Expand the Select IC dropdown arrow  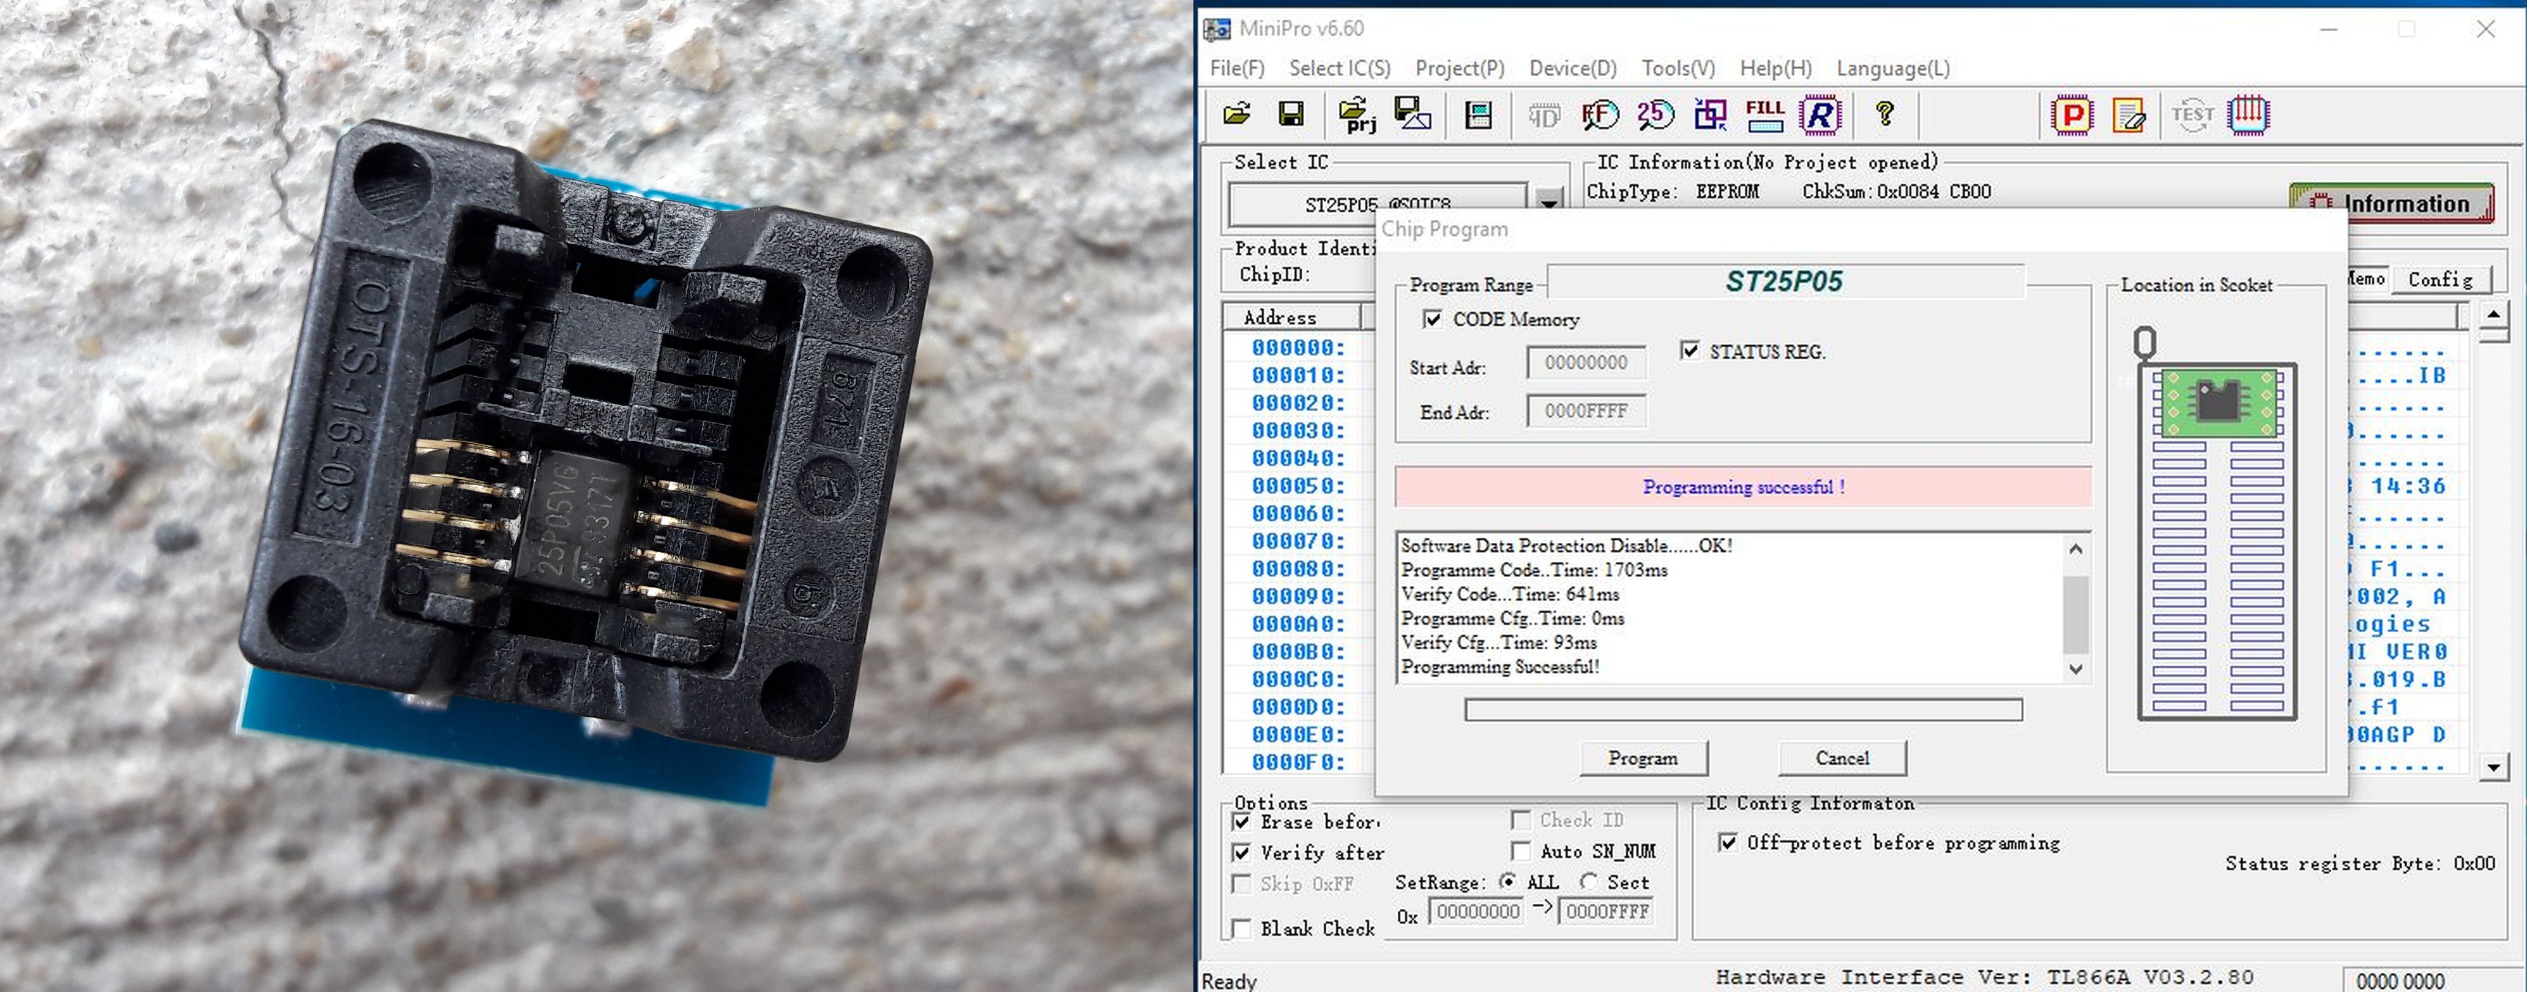1549,201
